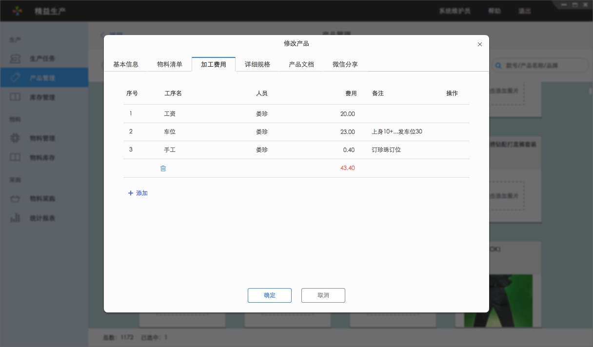
Task: Click the 款号/产品名称/品牌 search field
Action: click(536, 66)
